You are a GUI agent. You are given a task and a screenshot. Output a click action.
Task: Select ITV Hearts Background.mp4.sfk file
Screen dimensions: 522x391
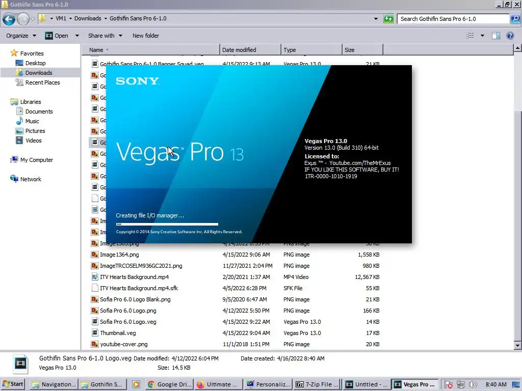pyautogui.click(x=139, y=288)
